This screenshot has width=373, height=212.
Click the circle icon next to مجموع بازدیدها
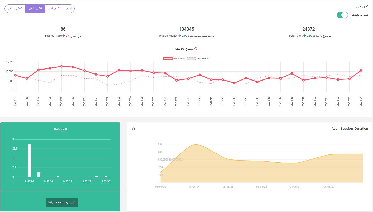point(196,49)
